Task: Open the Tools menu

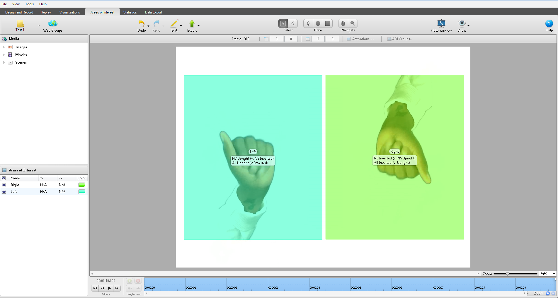Action: coord(29,4)
